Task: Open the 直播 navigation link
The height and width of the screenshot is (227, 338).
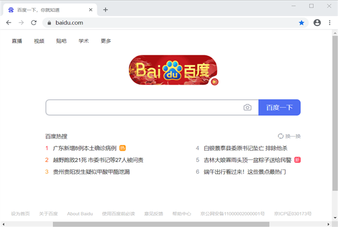Action: [x=17, y=41]
